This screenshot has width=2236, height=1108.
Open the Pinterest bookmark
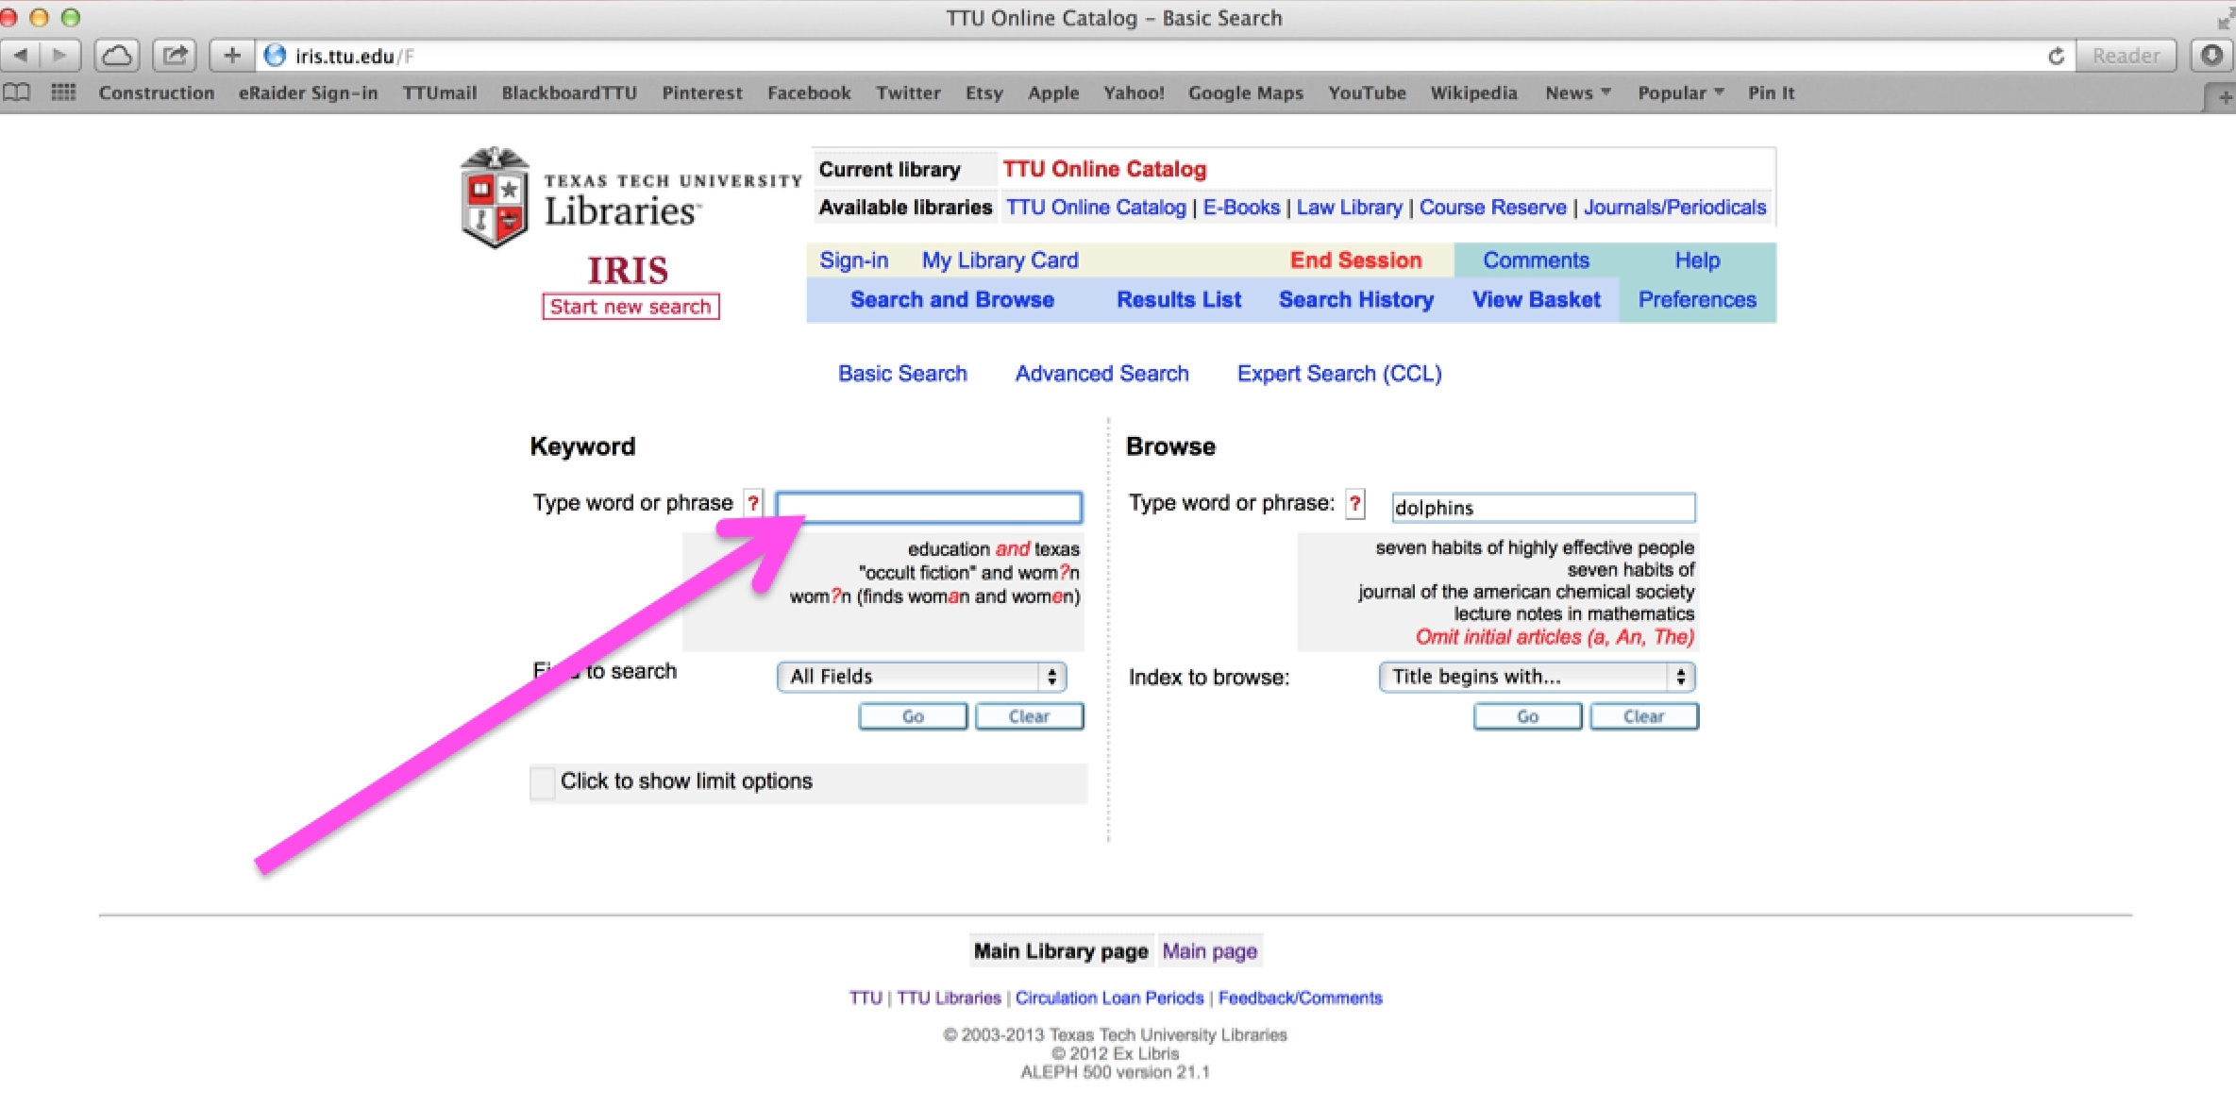tap(701, 92)
